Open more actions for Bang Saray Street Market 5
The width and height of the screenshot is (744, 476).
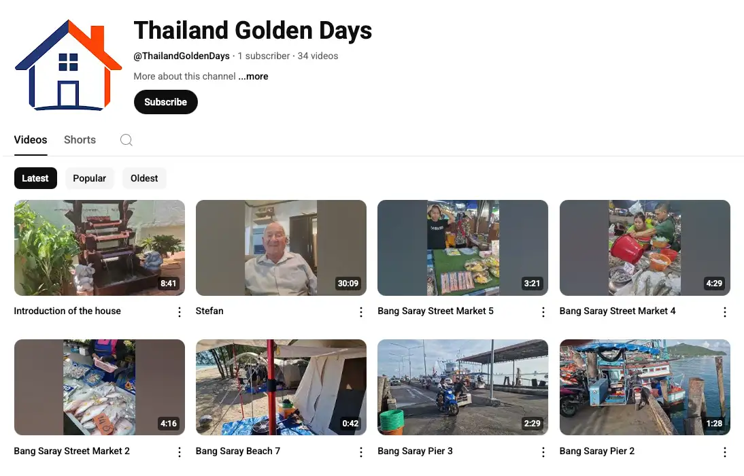point(543,312)
